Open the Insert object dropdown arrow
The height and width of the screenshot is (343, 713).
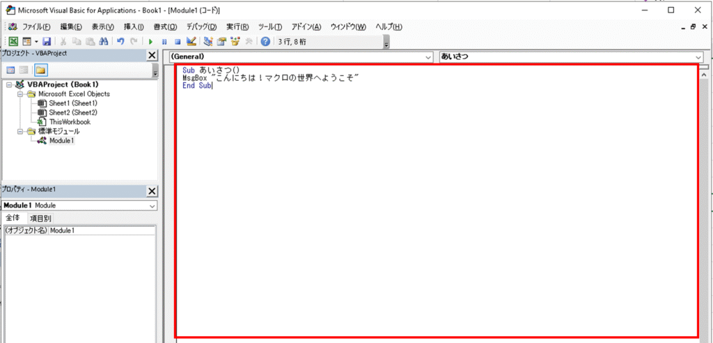(36, 41)
